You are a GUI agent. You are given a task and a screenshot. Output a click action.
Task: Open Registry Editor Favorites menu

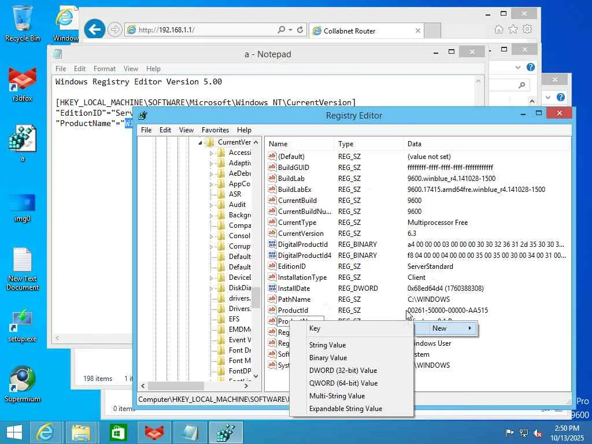tap(215, 130)
